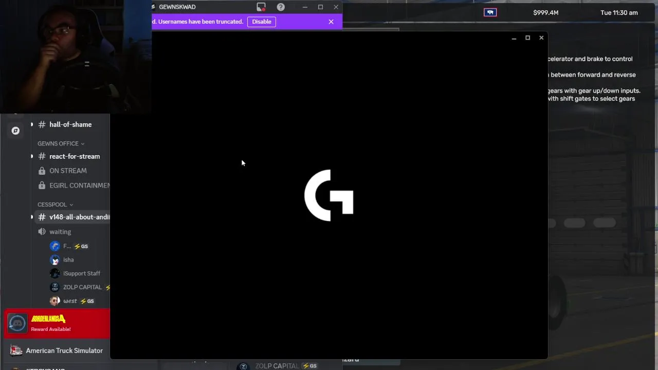Open the Discord help question mark icon
Screen dimensions: 658x370
(x=281, y=7)
